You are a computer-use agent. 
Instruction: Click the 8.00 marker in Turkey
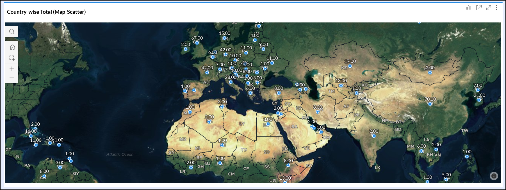pos(279,93)
